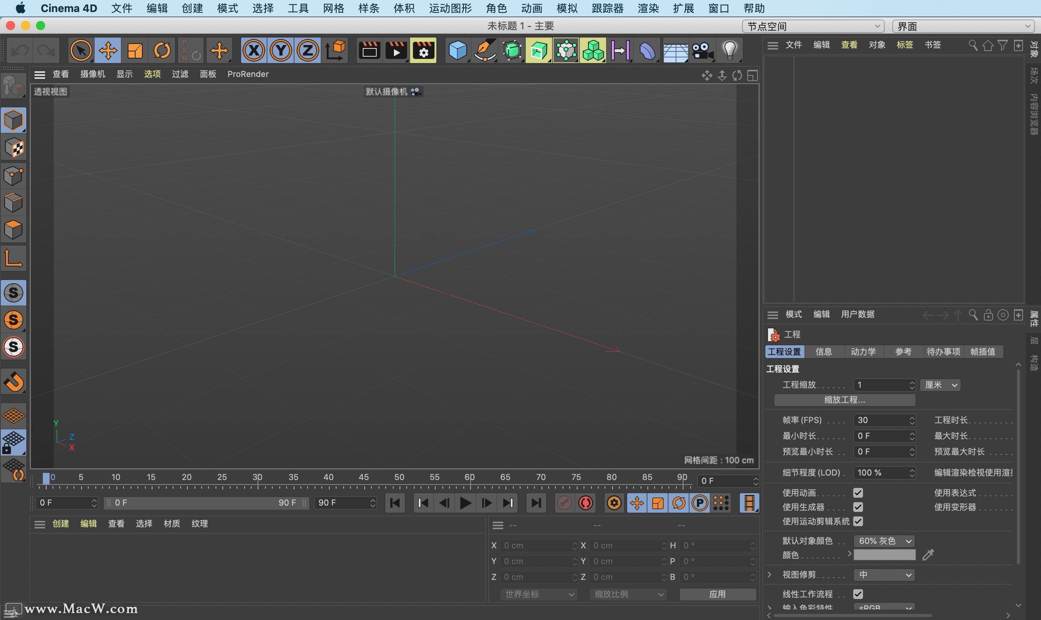Viewport: 1041px width, 620px height.
Task: Open the 文件 menu in menu bar
Action: pos(122,8)
